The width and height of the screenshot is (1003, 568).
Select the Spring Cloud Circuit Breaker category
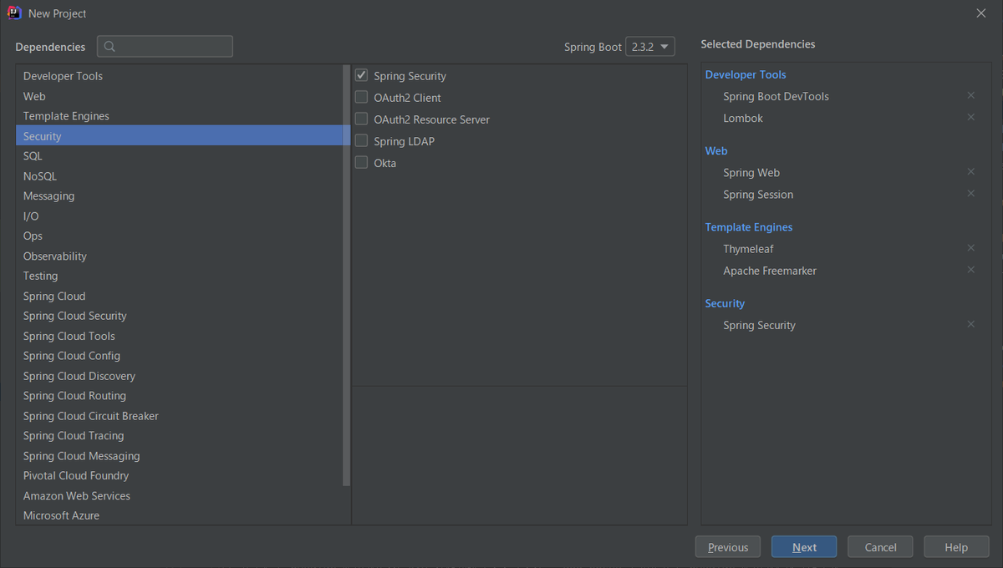pos(179,416)
